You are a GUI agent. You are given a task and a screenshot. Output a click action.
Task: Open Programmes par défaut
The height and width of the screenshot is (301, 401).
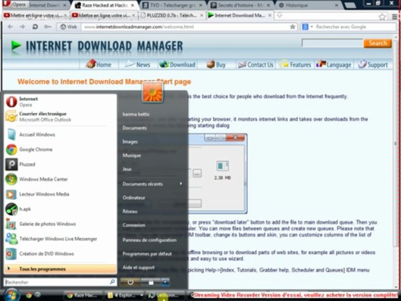click(x=147, y=254)
